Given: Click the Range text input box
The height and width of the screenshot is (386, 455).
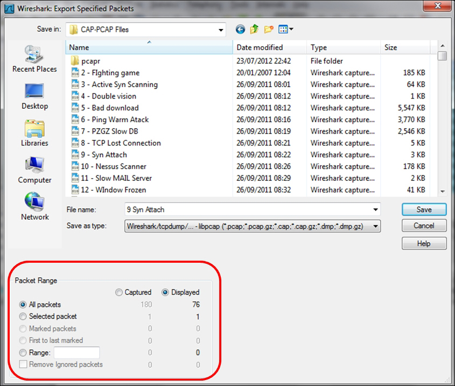Looking at the screenshot, I should [77, 353].
